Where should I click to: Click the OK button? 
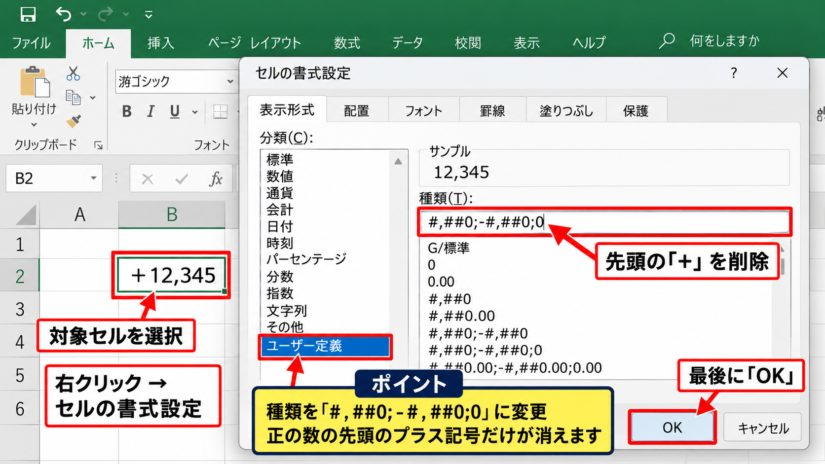point(672,427)
